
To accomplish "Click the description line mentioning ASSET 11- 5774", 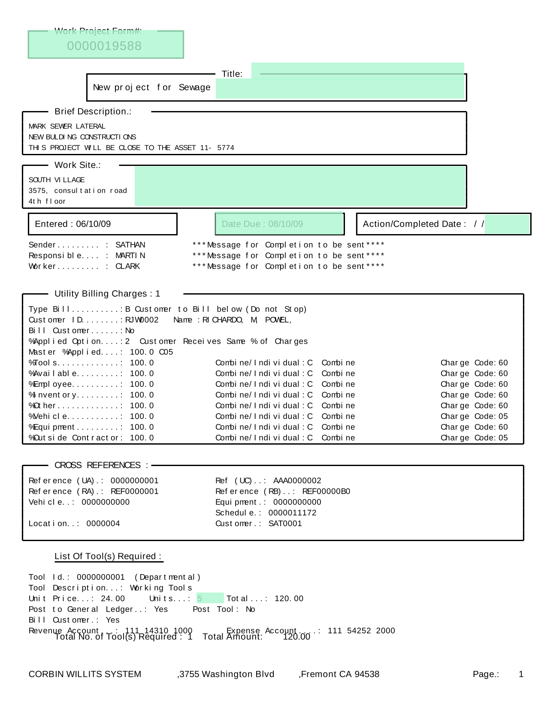I will click(x=132, y=147).
